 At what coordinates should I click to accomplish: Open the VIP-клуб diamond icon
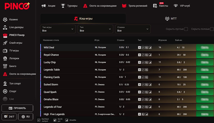(x=176, y=6)
